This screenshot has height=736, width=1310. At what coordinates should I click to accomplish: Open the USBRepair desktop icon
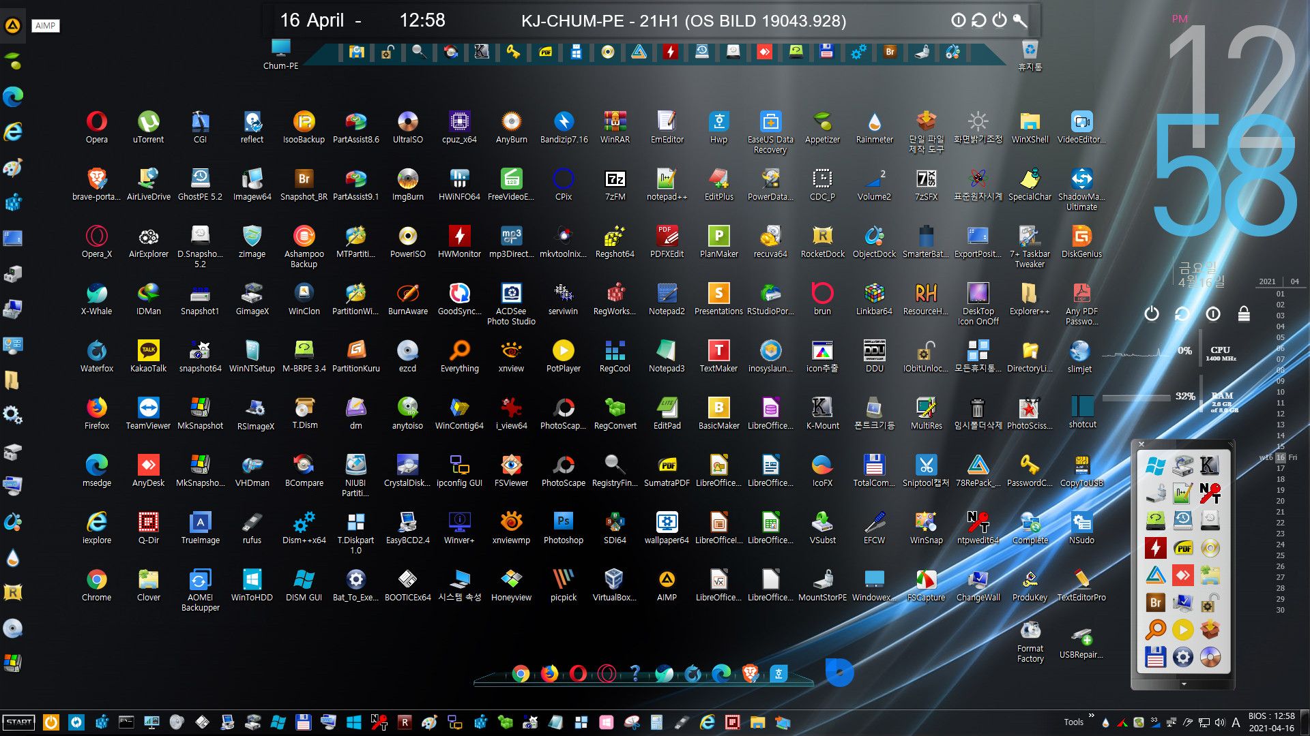[x=1081, y=642]
